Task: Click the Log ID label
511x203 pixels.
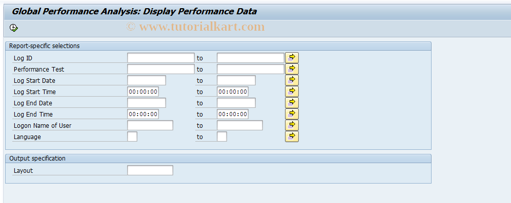Action: click(x=23, y=58)
